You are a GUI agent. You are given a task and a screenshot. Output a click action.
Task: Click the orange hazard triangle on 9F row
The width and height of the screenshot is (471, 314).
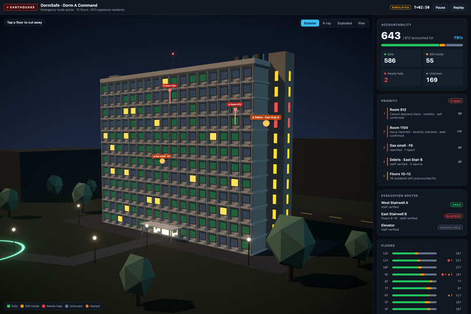click(450, 275)
